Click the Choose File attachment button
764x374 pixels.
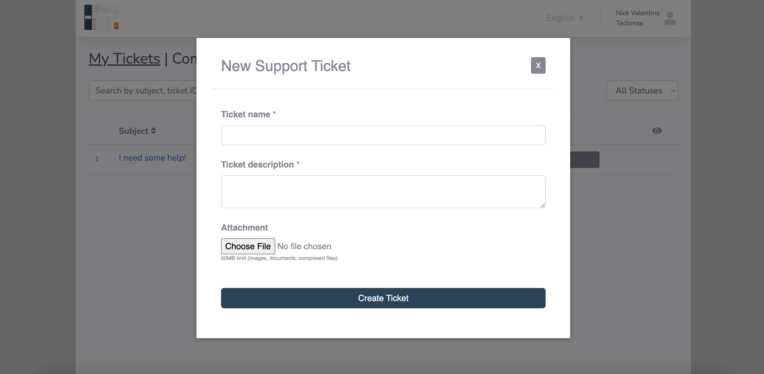(x=248, y=246)
